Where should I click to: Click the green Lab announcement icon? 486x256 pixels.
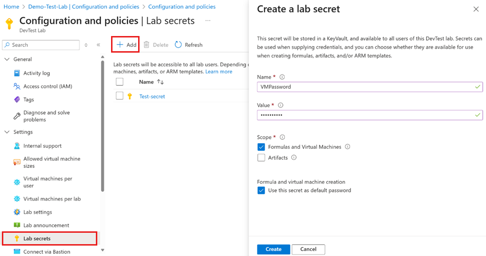point(17,225)
